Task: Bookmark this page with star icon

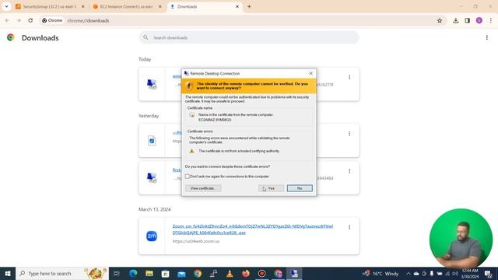Action: tap(440, 21)
